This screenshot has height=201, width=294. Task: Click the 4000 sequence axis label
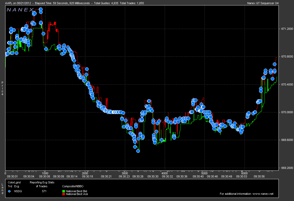165,173
